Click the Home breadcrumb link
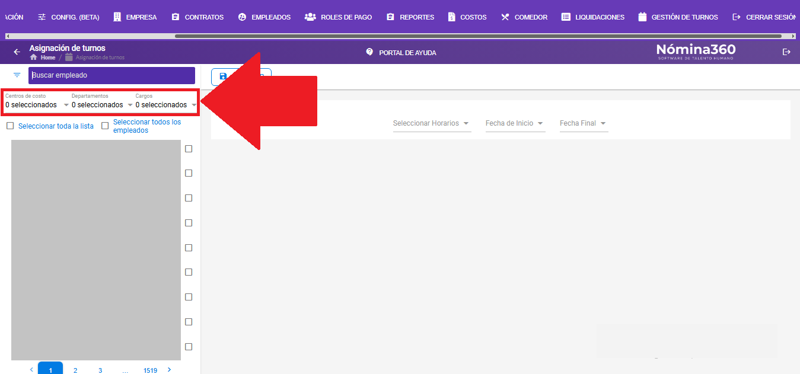The image size is (800, 374). pyautogui.click(x=43, y=57)
